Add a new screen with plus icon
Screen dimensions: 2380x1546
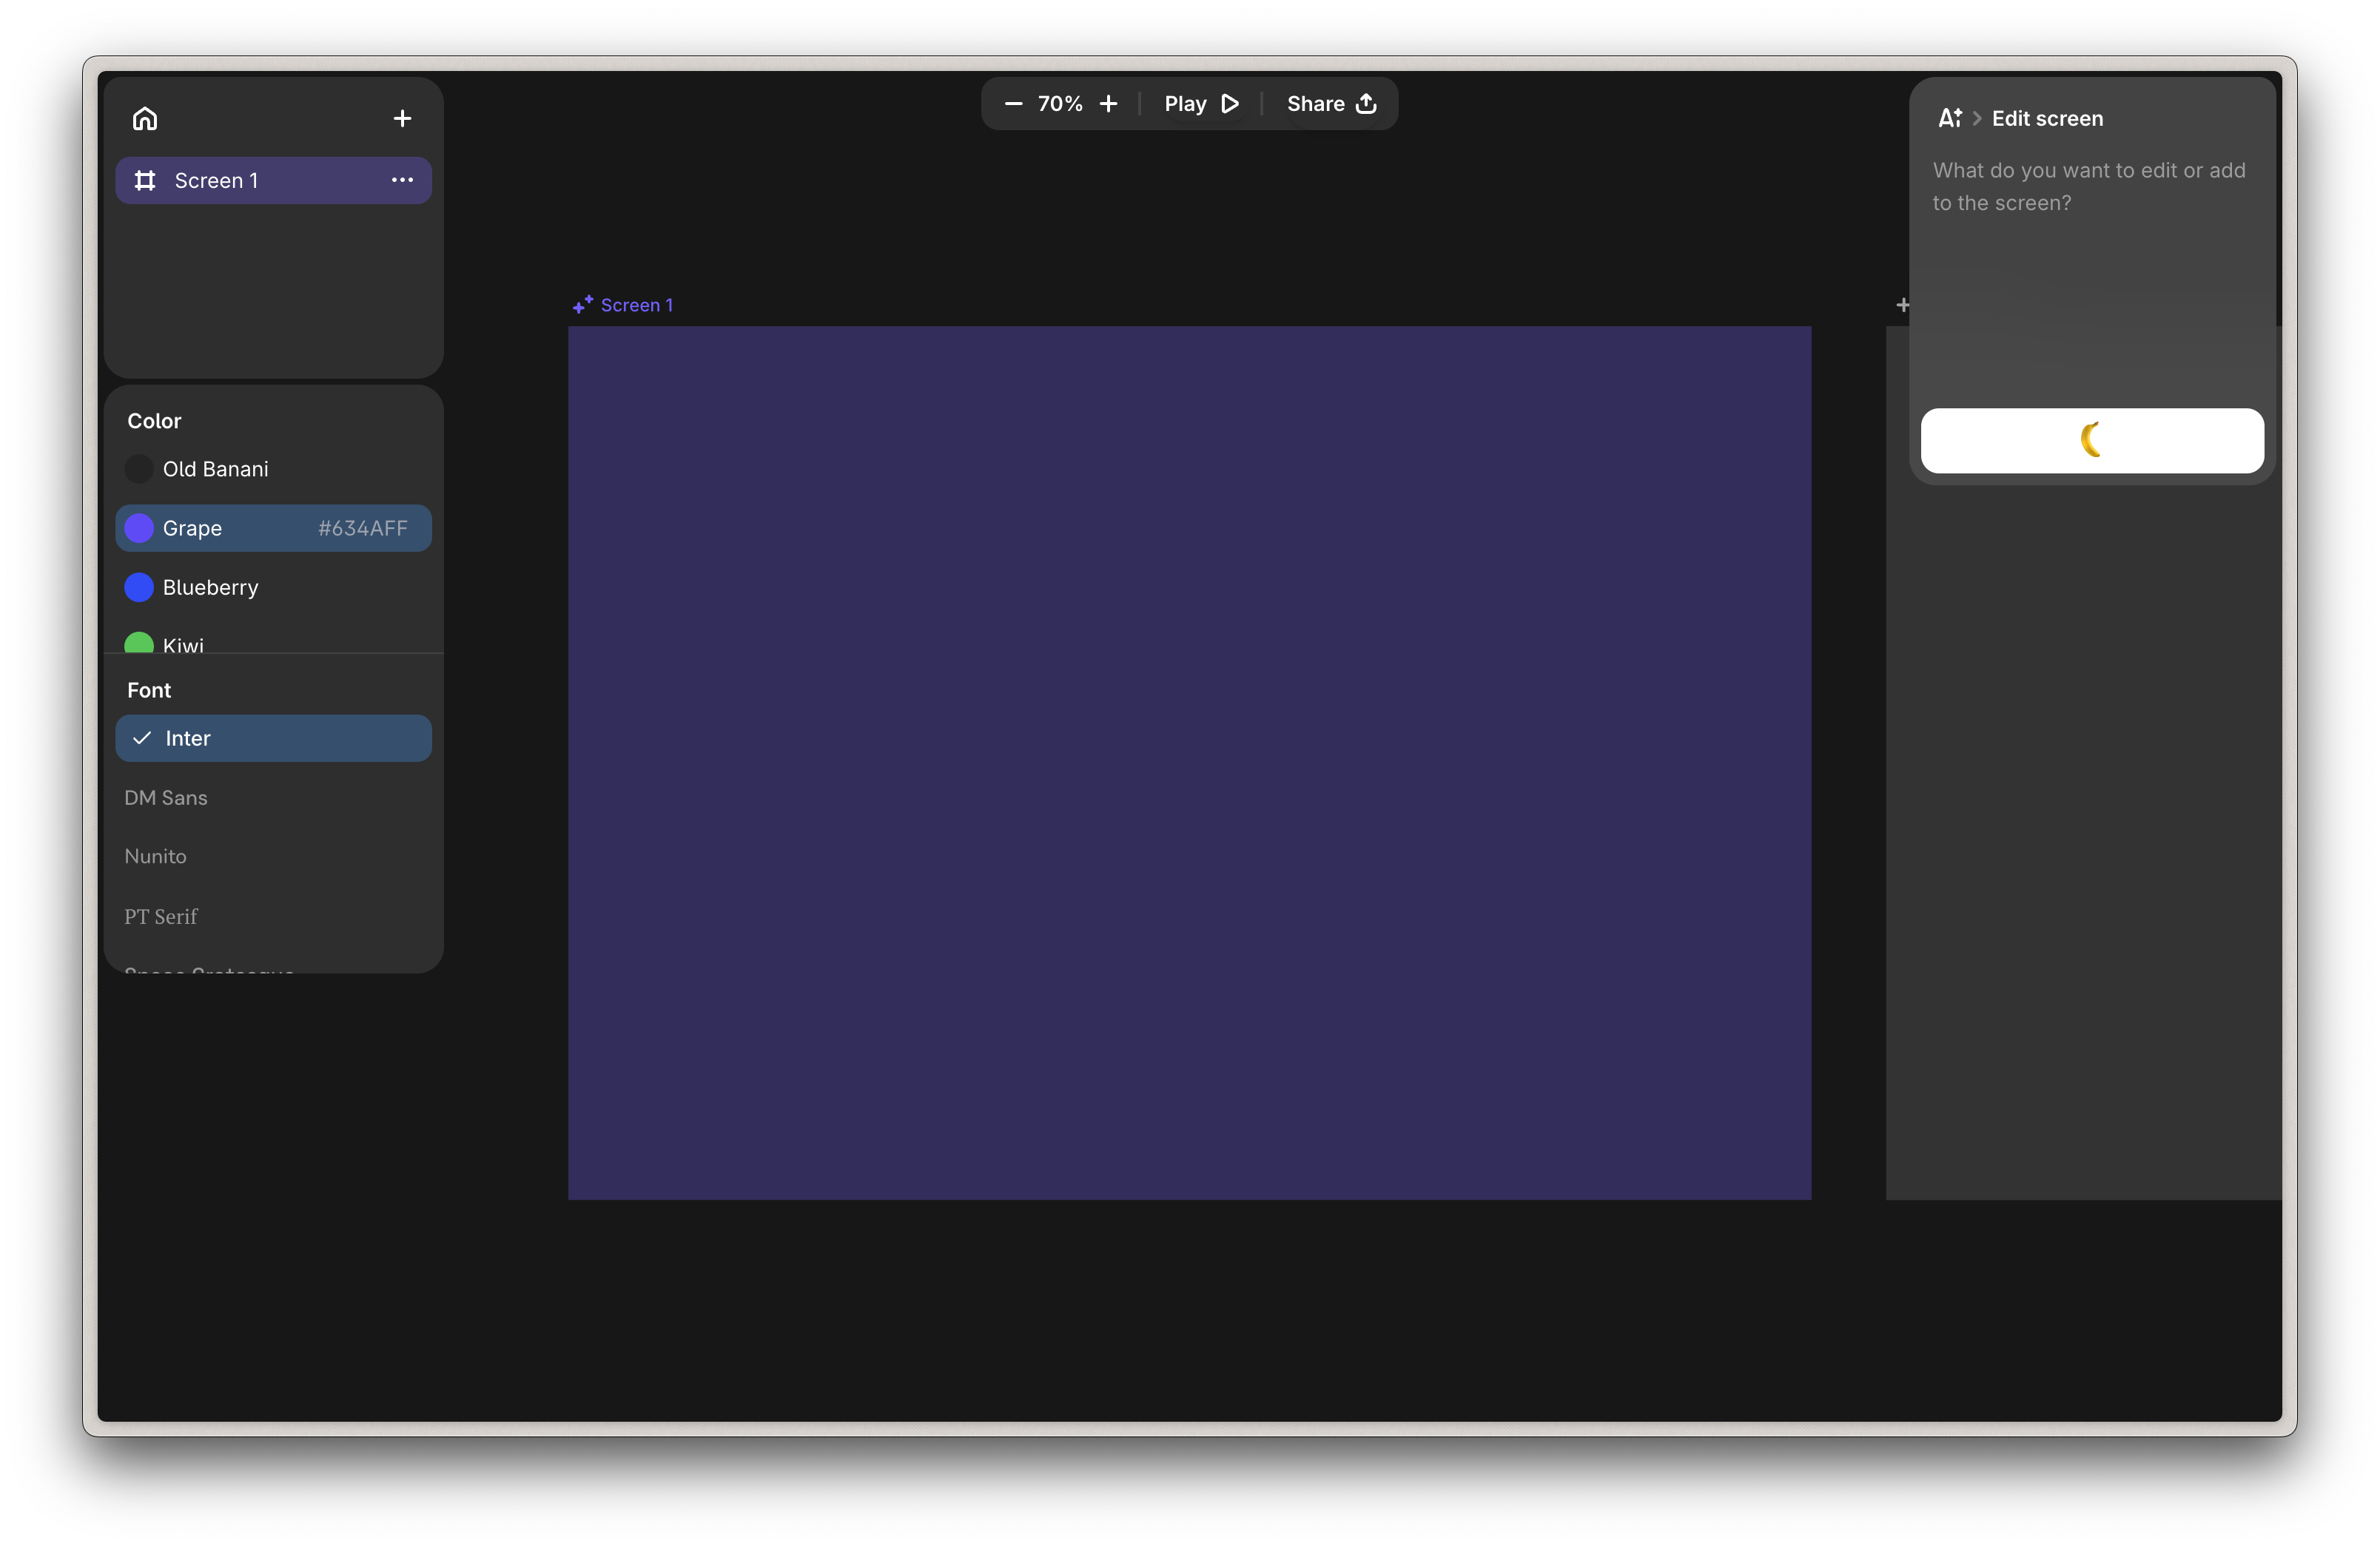pos(402,119)
